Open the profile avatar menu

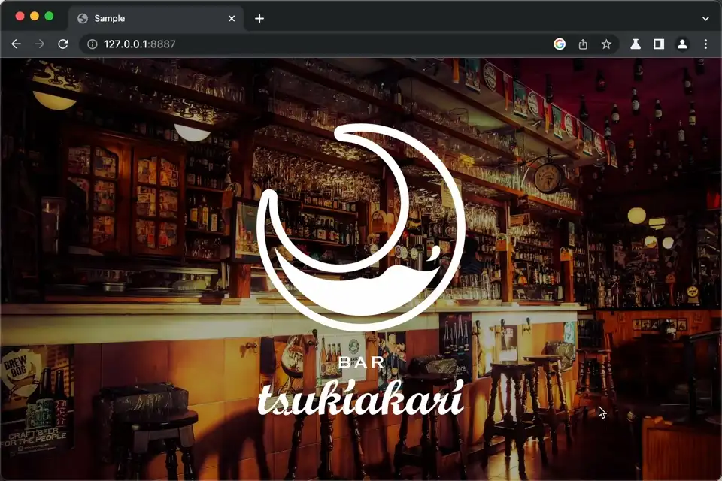(682, 44)
